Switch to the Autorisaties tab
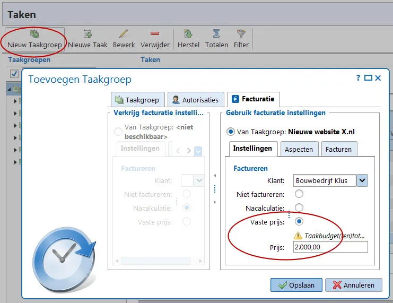The height and width of the screenshot is (303, 393). point(196,100)
